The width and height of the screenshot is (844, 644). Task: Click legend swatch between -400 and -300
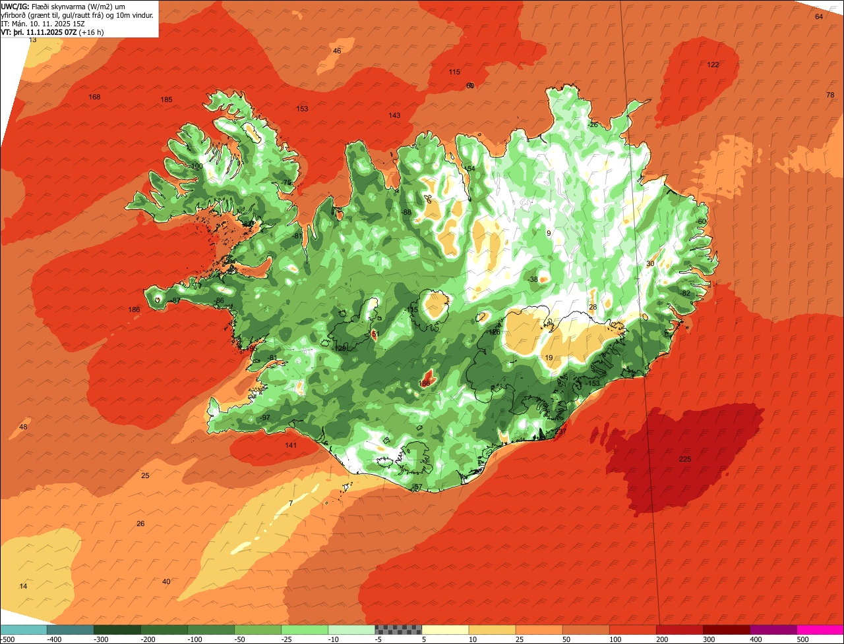[x=71, y=630]
